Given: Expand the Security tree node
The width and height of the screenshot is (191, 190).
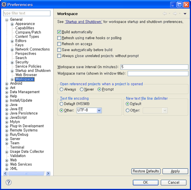Looking at the screenshot, I should coord(12,63).
